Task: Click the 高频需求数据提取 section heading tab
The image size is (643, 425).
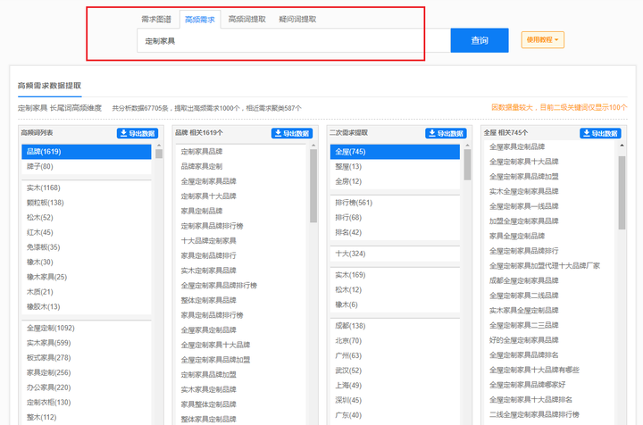Action: 50,86
